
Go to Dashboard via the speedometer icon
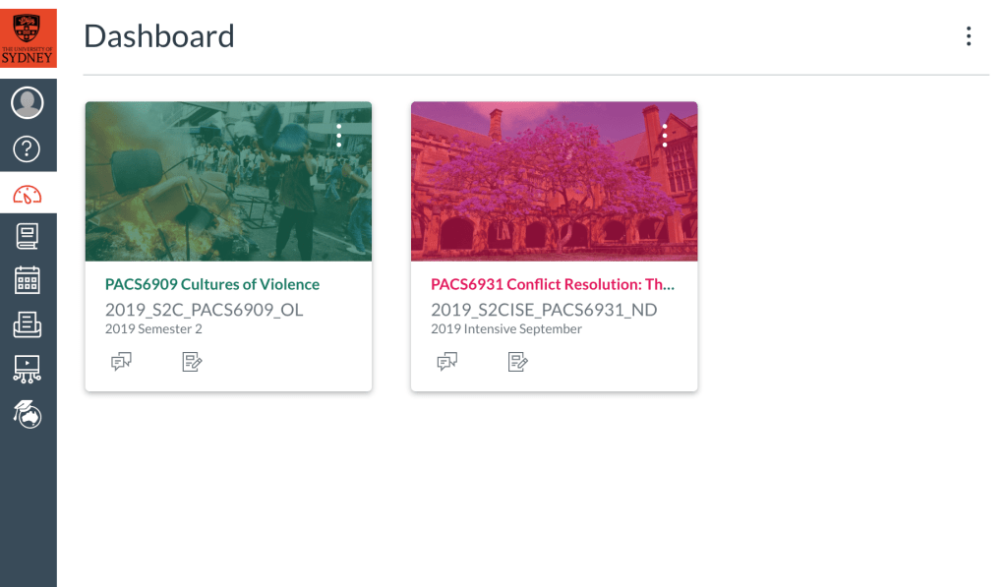click(28, 195)
